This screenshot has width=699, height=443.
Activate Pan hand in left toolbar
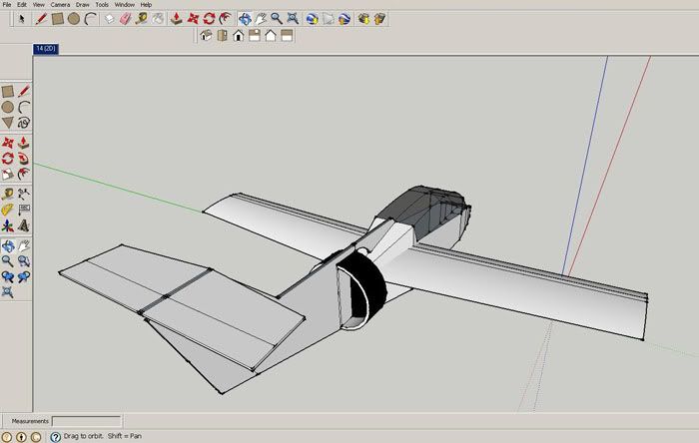(x=24, y=245)
